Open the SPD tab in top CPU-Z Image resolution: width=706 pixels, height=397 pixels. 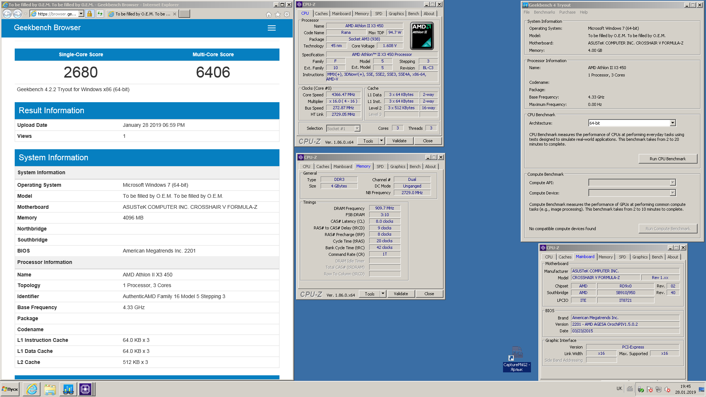coord(378,14)
